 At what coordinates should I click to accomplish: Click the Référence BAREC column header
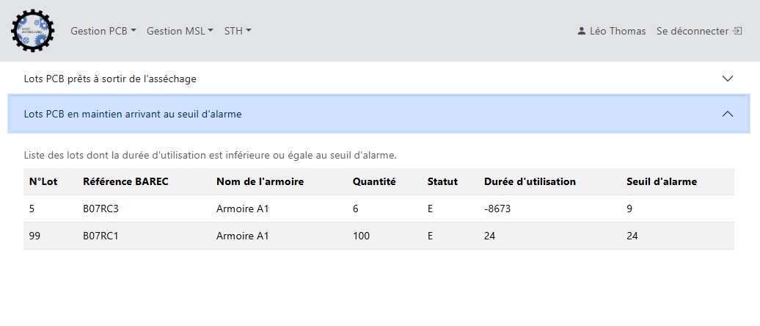point(125,181)
